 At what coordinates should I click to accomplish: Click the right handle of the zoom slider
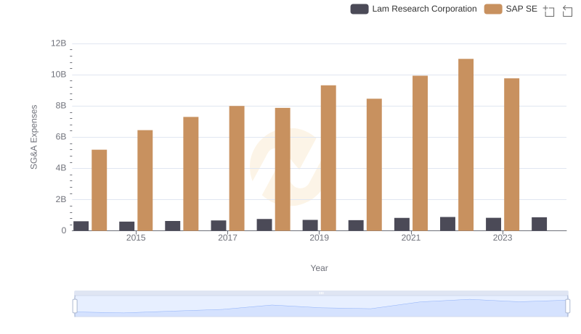coord(568,306)
